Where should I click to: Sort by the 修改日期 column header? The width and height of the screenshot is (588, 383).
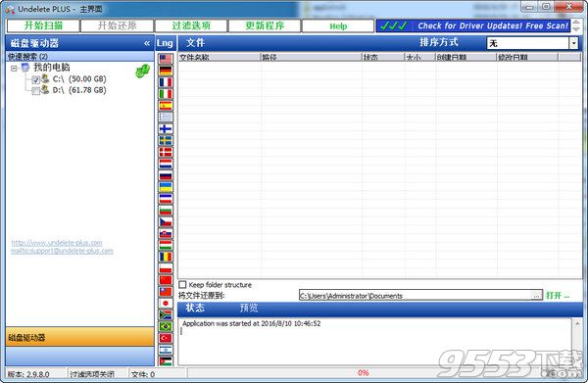point(527,57)
